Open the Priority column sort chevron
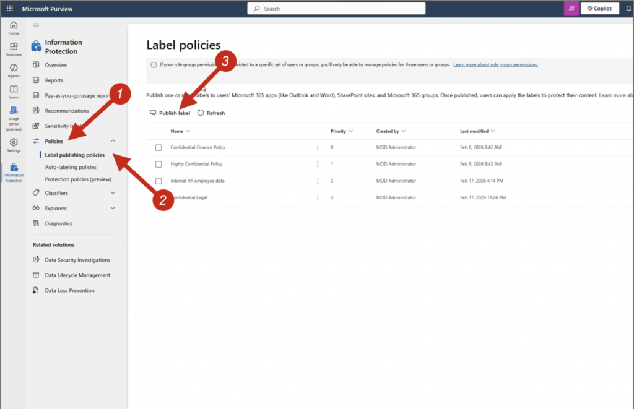 click(350, 131)
